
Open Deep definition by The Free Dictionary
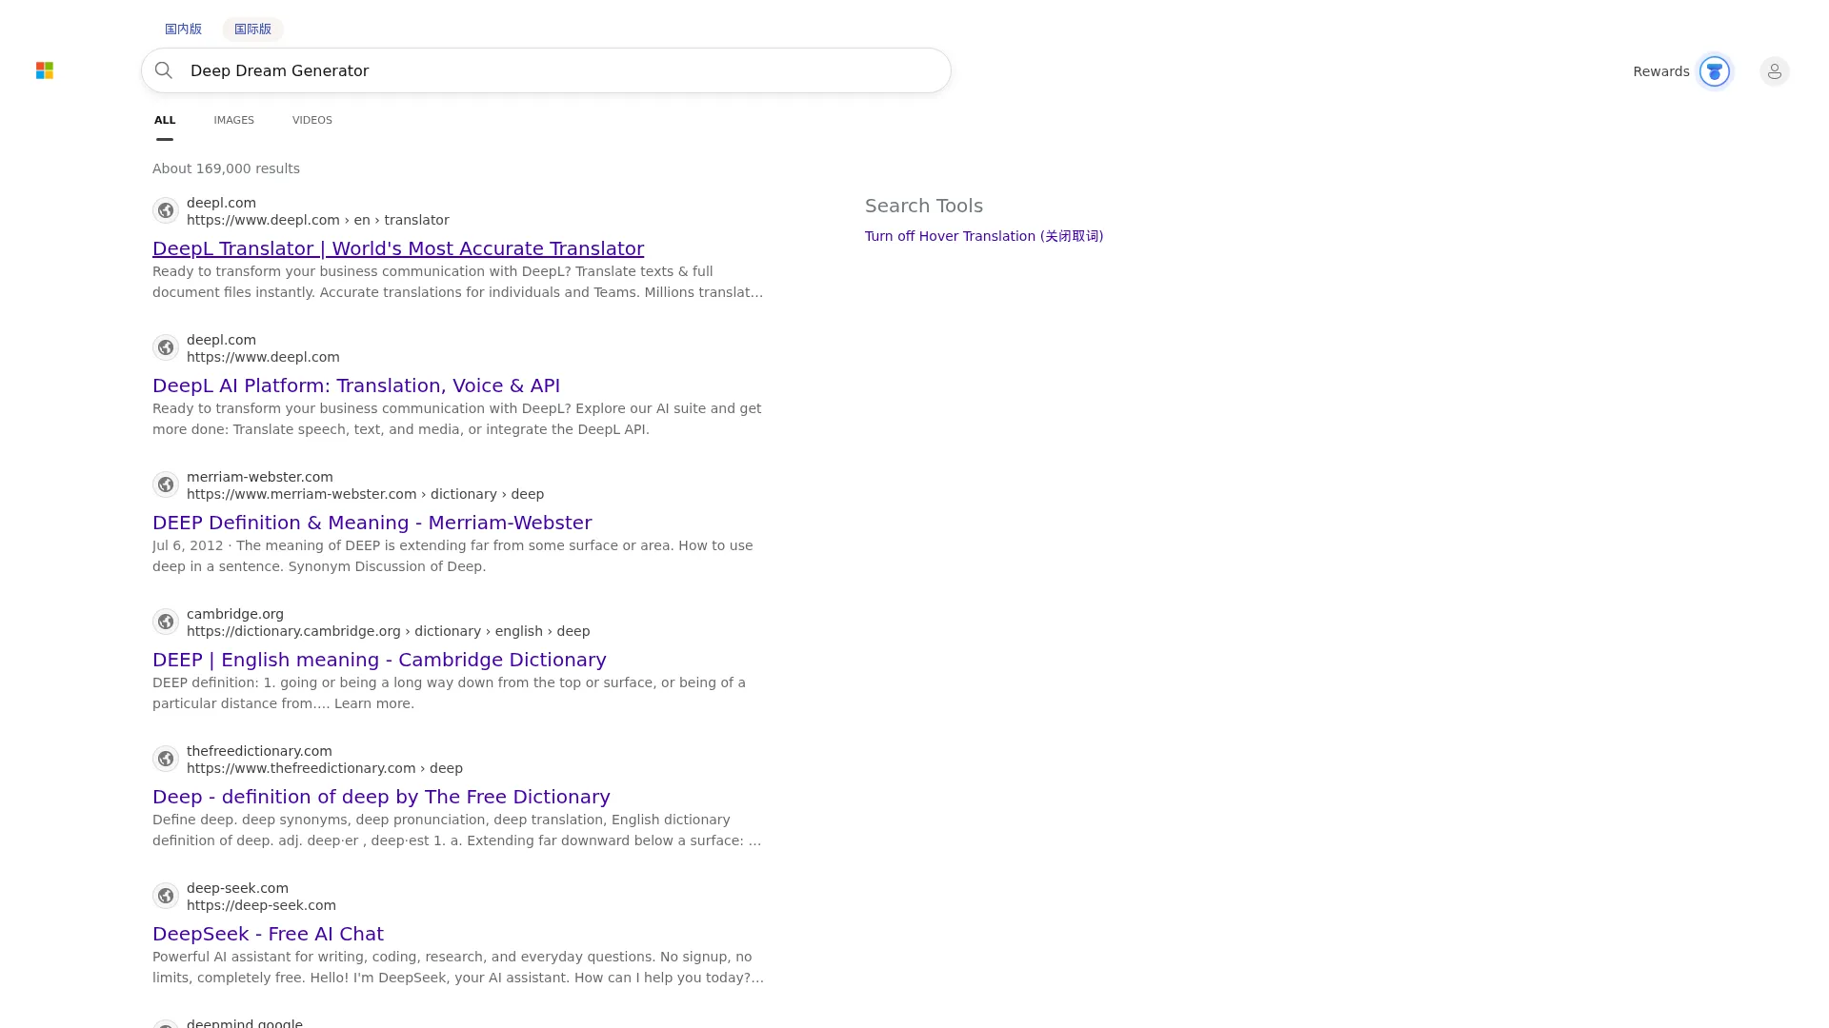point(381,797)
